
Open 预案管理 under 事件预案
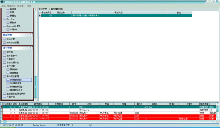(16, 73)
